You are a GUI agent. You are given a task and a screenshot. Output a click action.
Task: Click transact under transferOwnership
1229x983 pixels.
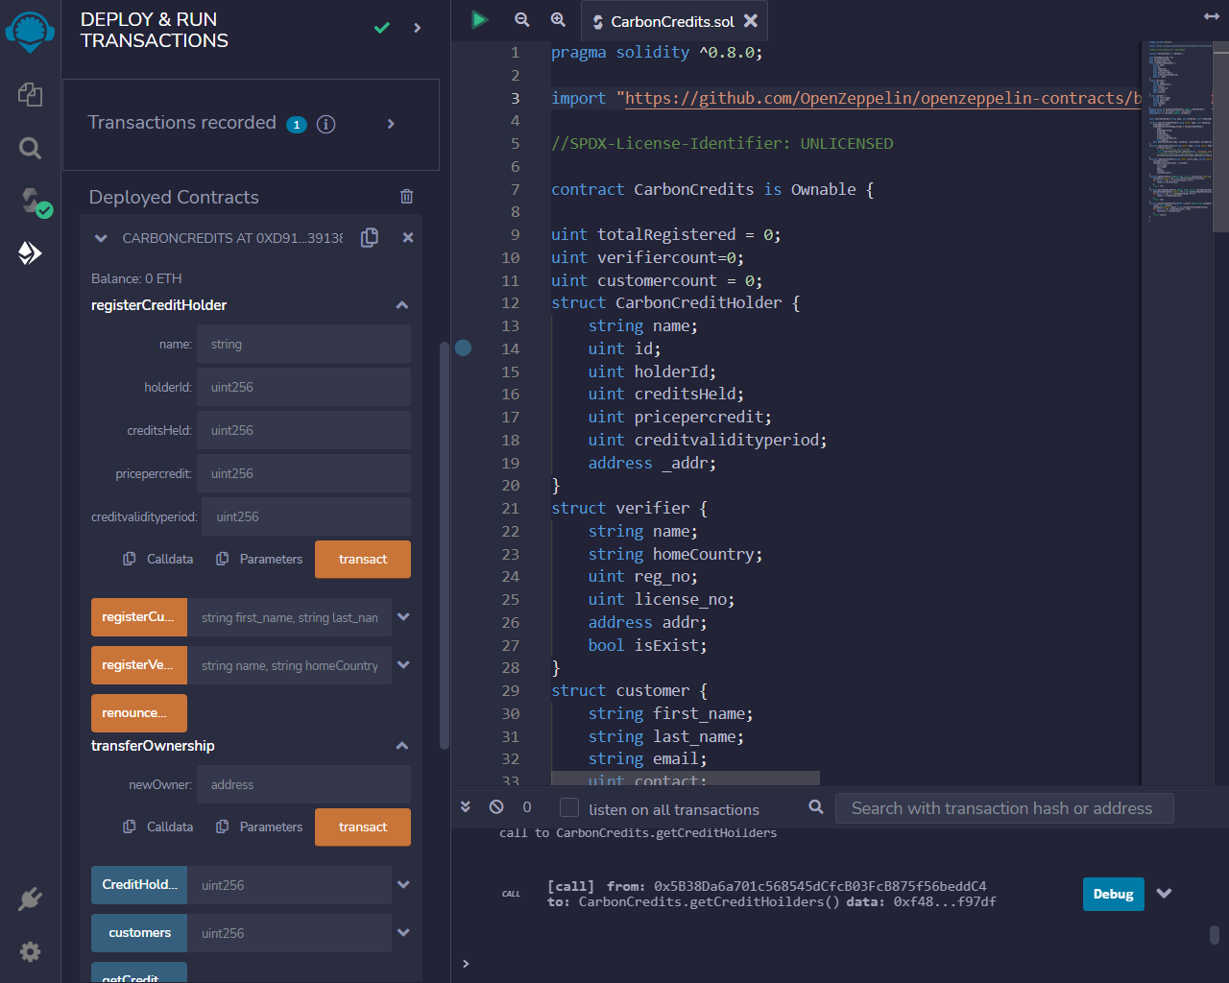[363, 827]
